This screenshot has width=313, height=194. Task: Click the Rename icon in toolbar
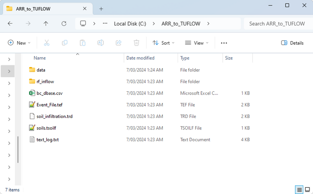coord(101,43)
